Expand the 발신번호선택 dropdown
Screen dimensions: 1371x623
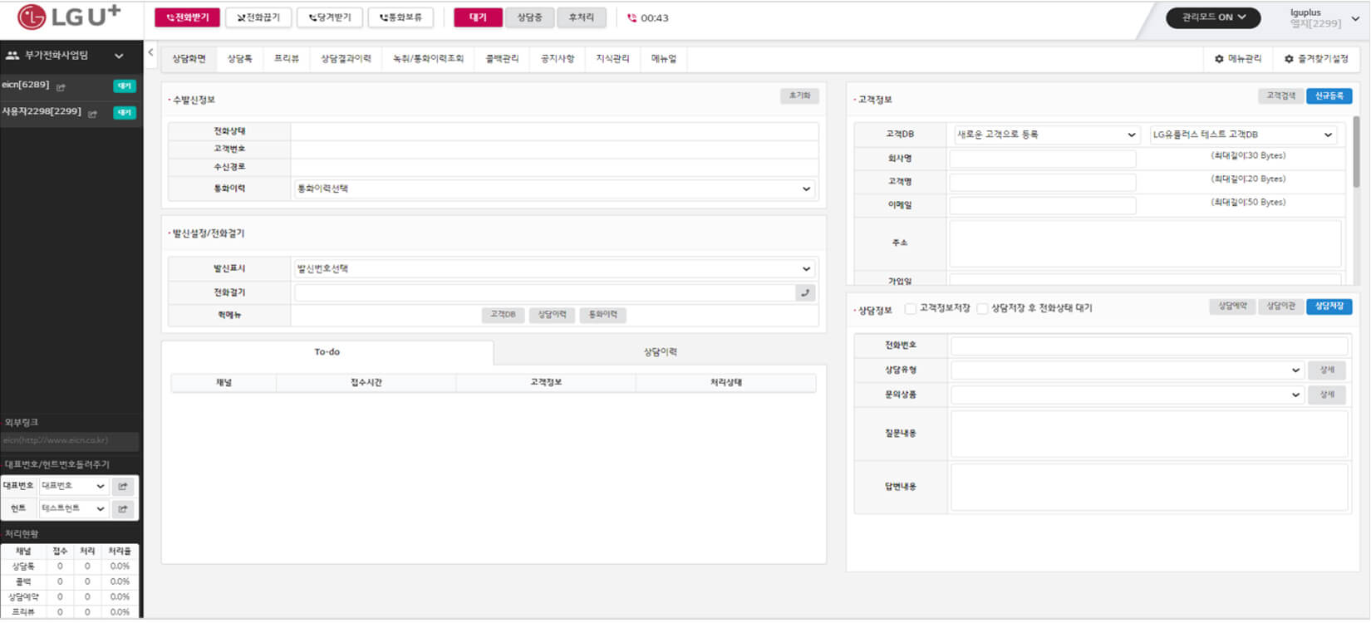[x=554, y=269]
